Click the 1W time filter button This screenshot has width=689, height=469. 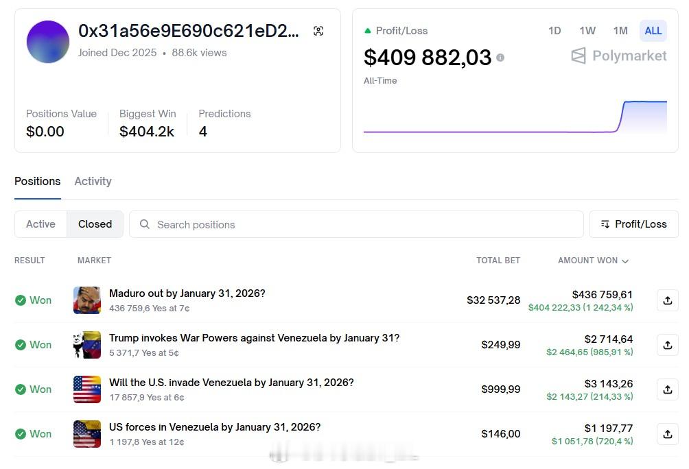point(587,31)
